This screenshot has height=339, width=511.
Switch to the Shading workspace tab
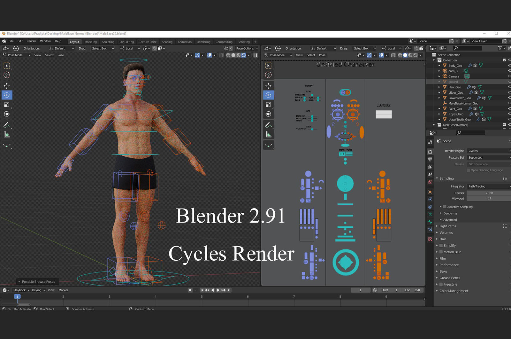(167, 42)
